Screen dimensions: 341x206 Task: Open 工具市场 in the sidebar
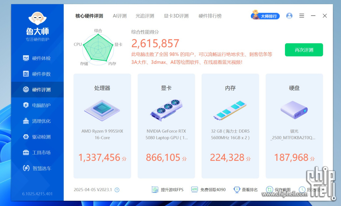point(37,153)
